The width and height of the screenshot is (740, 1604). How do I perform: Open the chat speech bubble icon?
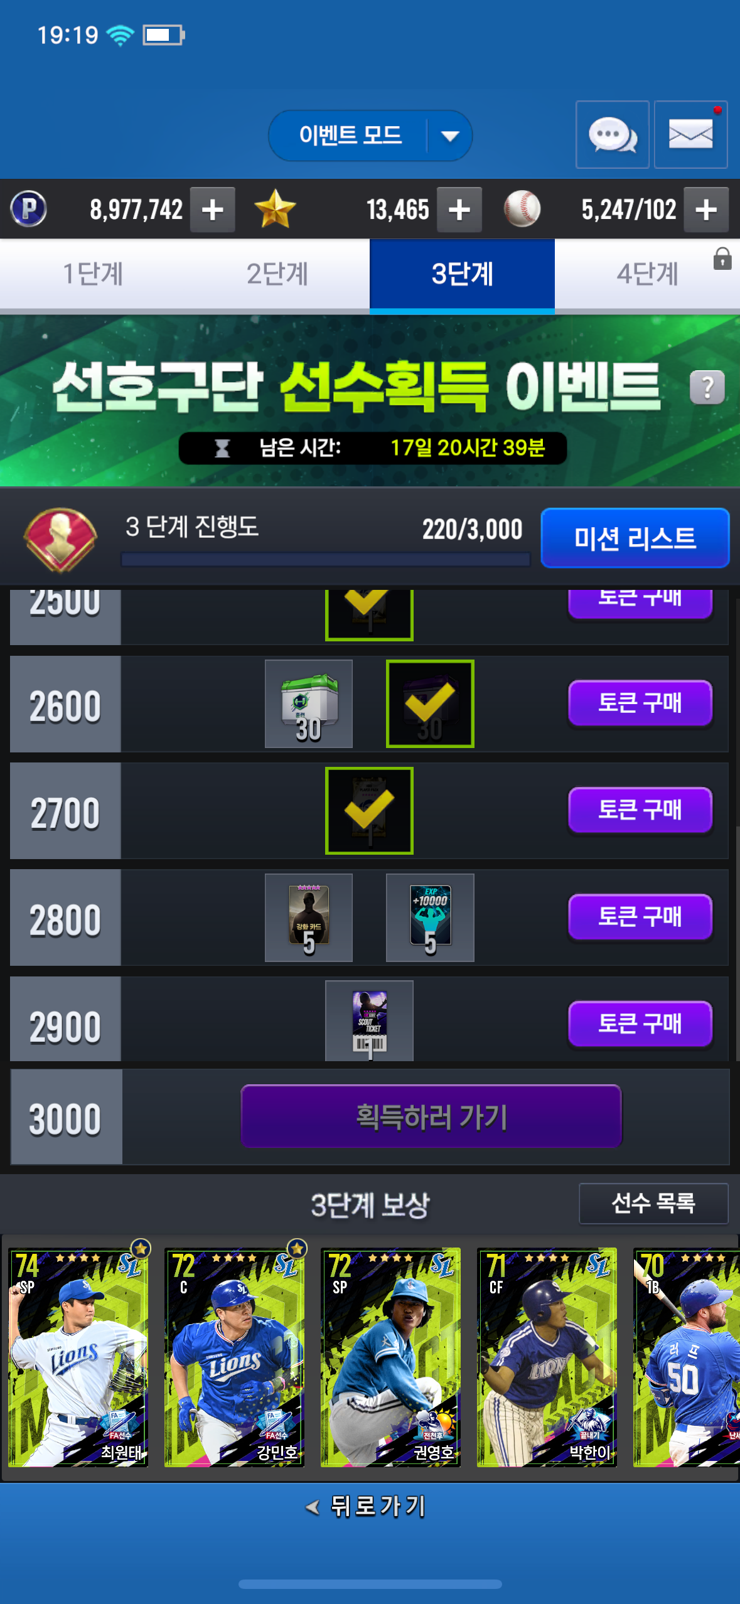612,134
